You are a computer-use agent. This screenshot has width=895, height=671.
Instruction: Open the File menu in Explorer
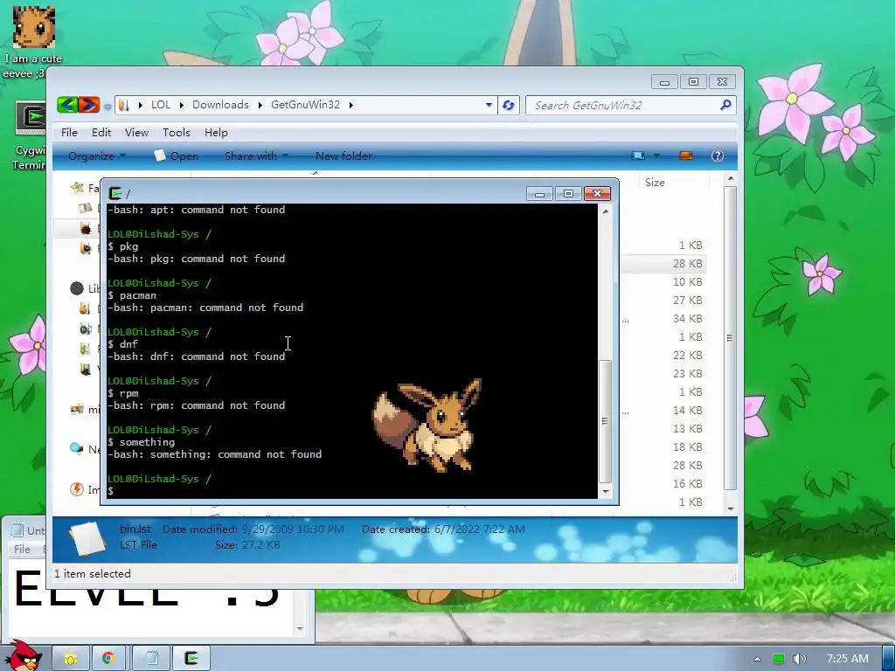coord(69,133)
